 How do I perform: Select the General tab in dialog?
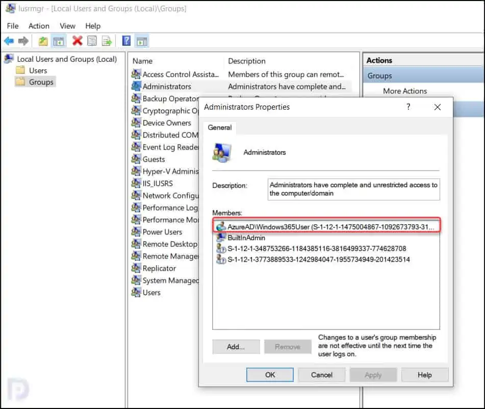point(220,127)
